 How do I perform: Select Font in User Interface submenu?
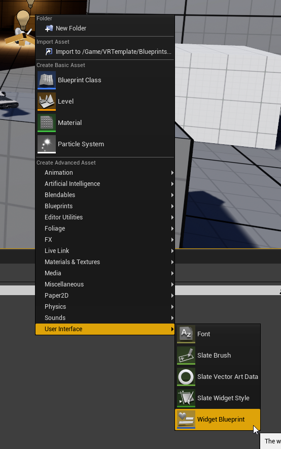(218, 334)
